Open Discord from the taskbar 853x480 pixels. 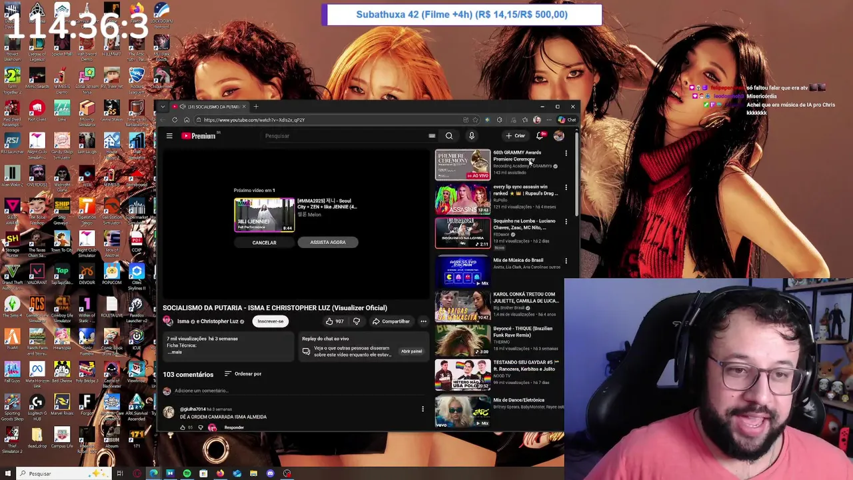(x=270, y=473)
